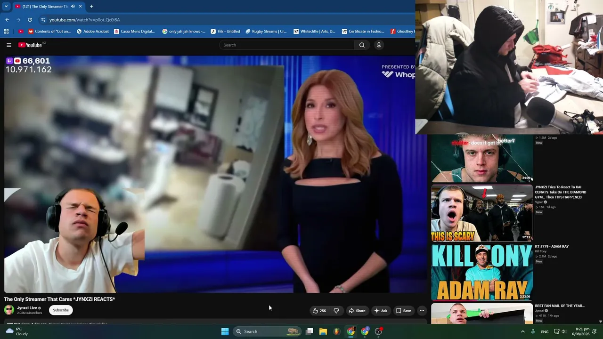Open the Jynxzi Live channel avatar

pyautogui.click(x=9, y=310)
